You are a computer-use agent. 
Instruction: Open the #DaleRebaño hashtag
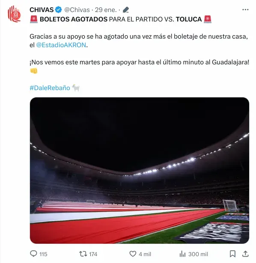pyautogui.click(x=50, y=88)
